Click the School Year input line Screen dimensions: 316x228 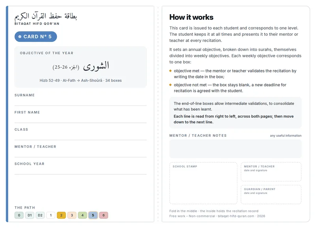tap(81, 171)
